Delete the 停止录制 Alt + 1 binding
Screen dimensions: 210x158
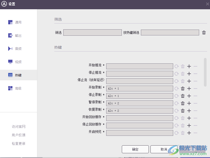(183, 96)
